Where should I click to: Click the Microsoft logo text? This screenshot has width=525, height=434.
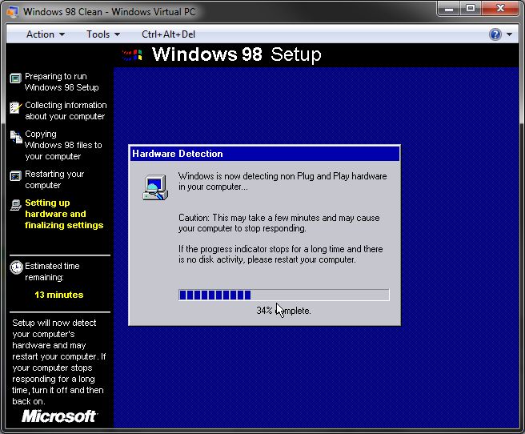(59, 416)
